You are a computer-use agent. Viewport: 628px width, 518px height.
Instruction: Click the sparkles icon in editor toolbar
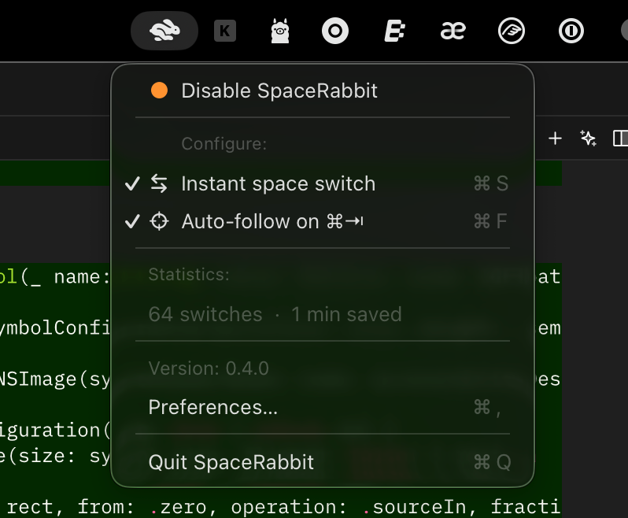tap(588, 139)
